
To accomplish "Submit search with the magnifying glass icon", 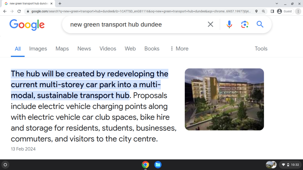I will pos(260,24).
